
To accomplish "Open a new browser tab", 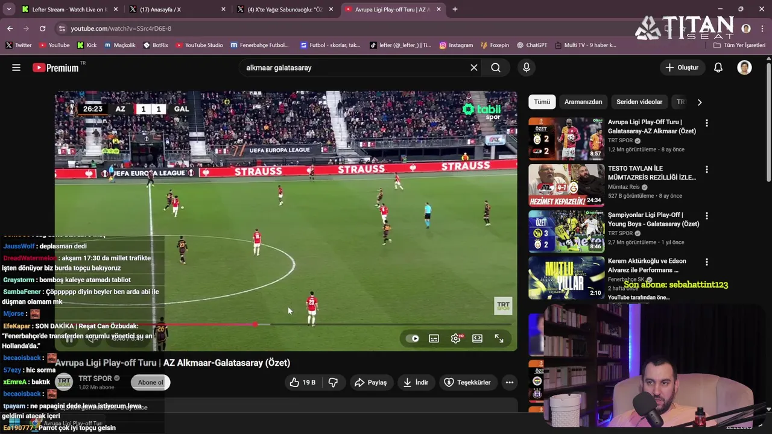I will pyautogui.click(x=455, y=9).
